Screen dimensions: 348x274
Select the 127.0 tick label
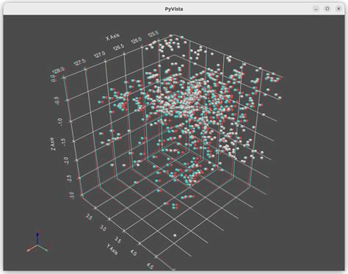(x=100, y=54)
